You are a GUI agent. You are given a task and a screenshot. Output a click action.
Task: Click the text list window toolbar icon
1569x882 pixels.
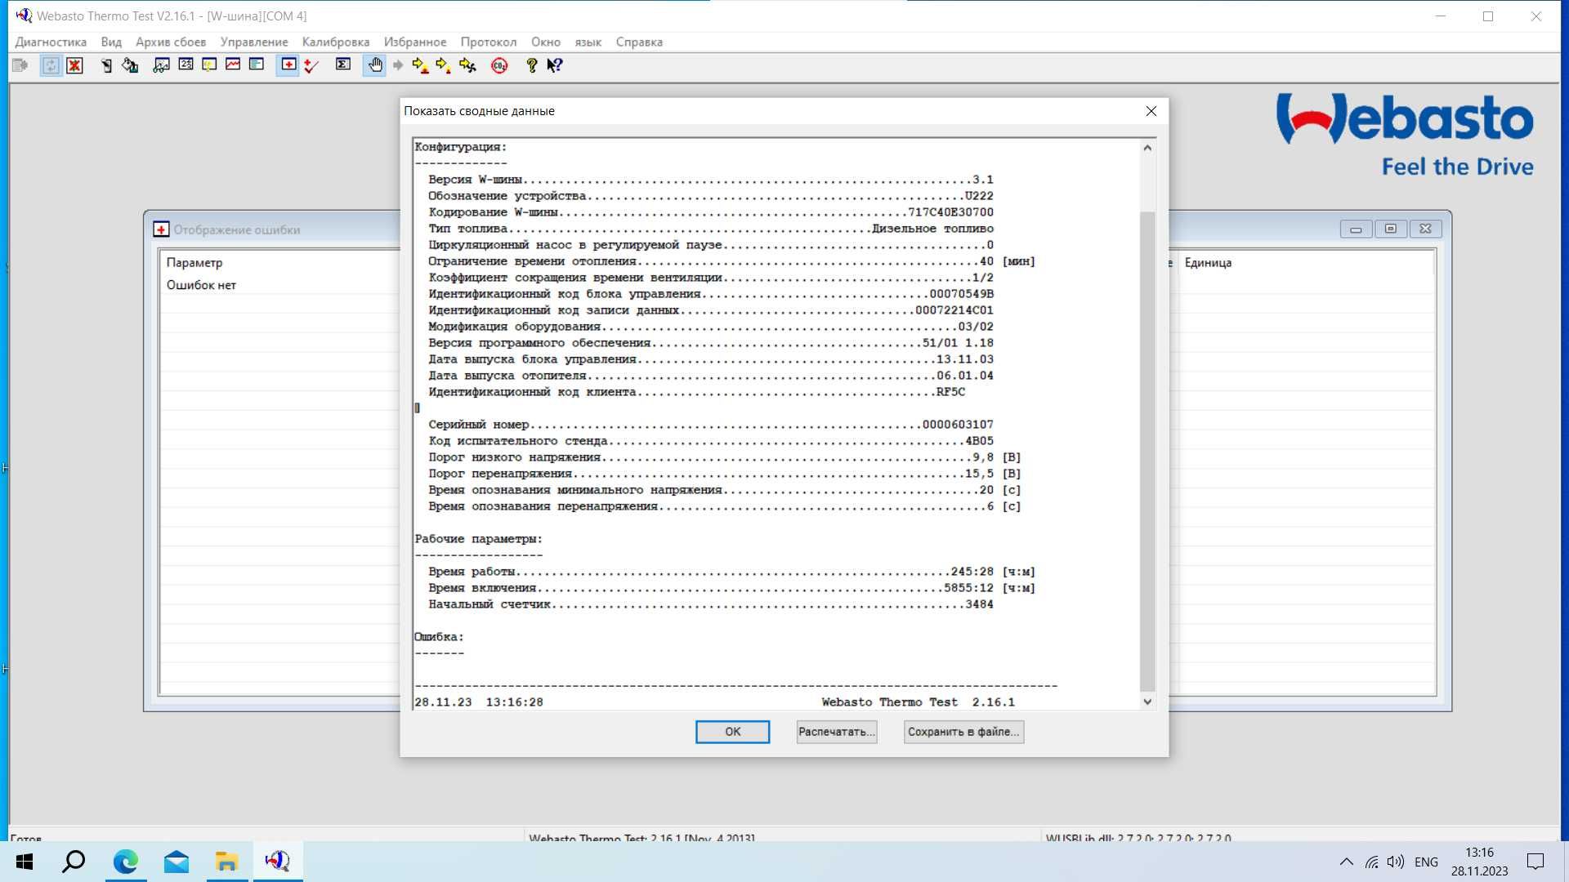(x=257, y=65)
